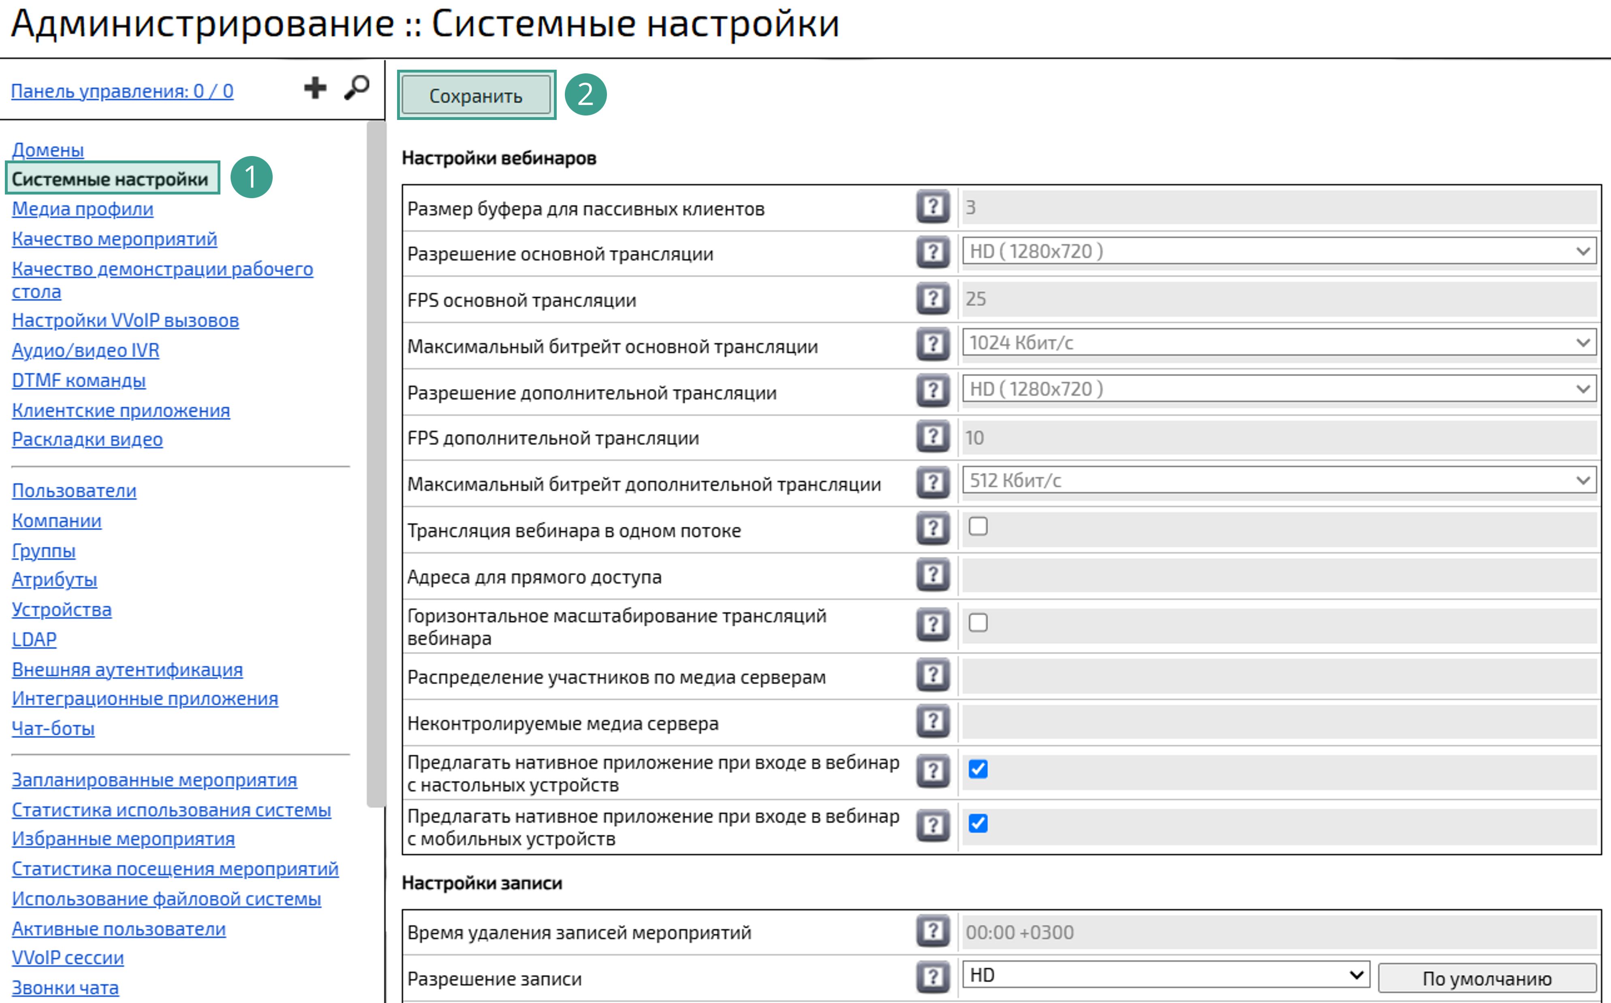
Task: Click the sidebar vertical scrollbar
Action: [x=376, y=464]
